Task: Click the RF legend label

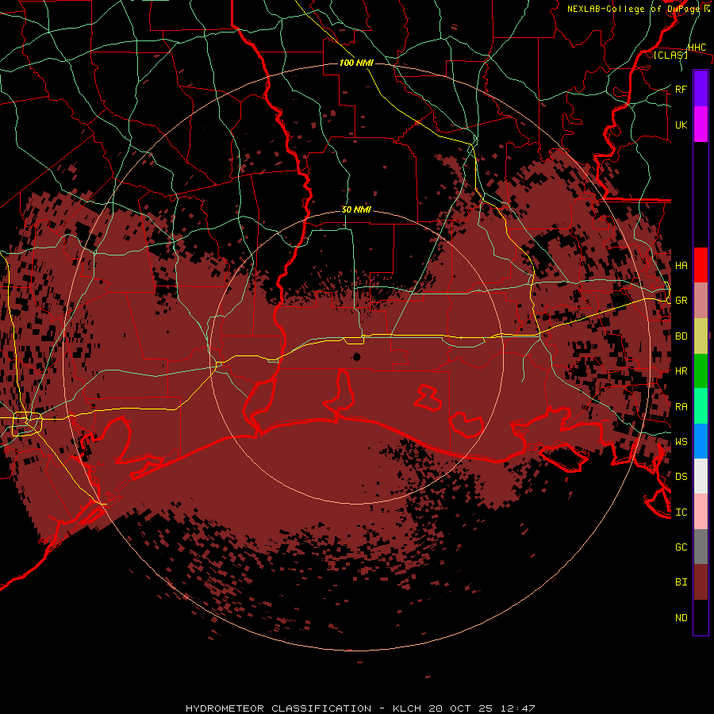Action: [x=681, y=89]
